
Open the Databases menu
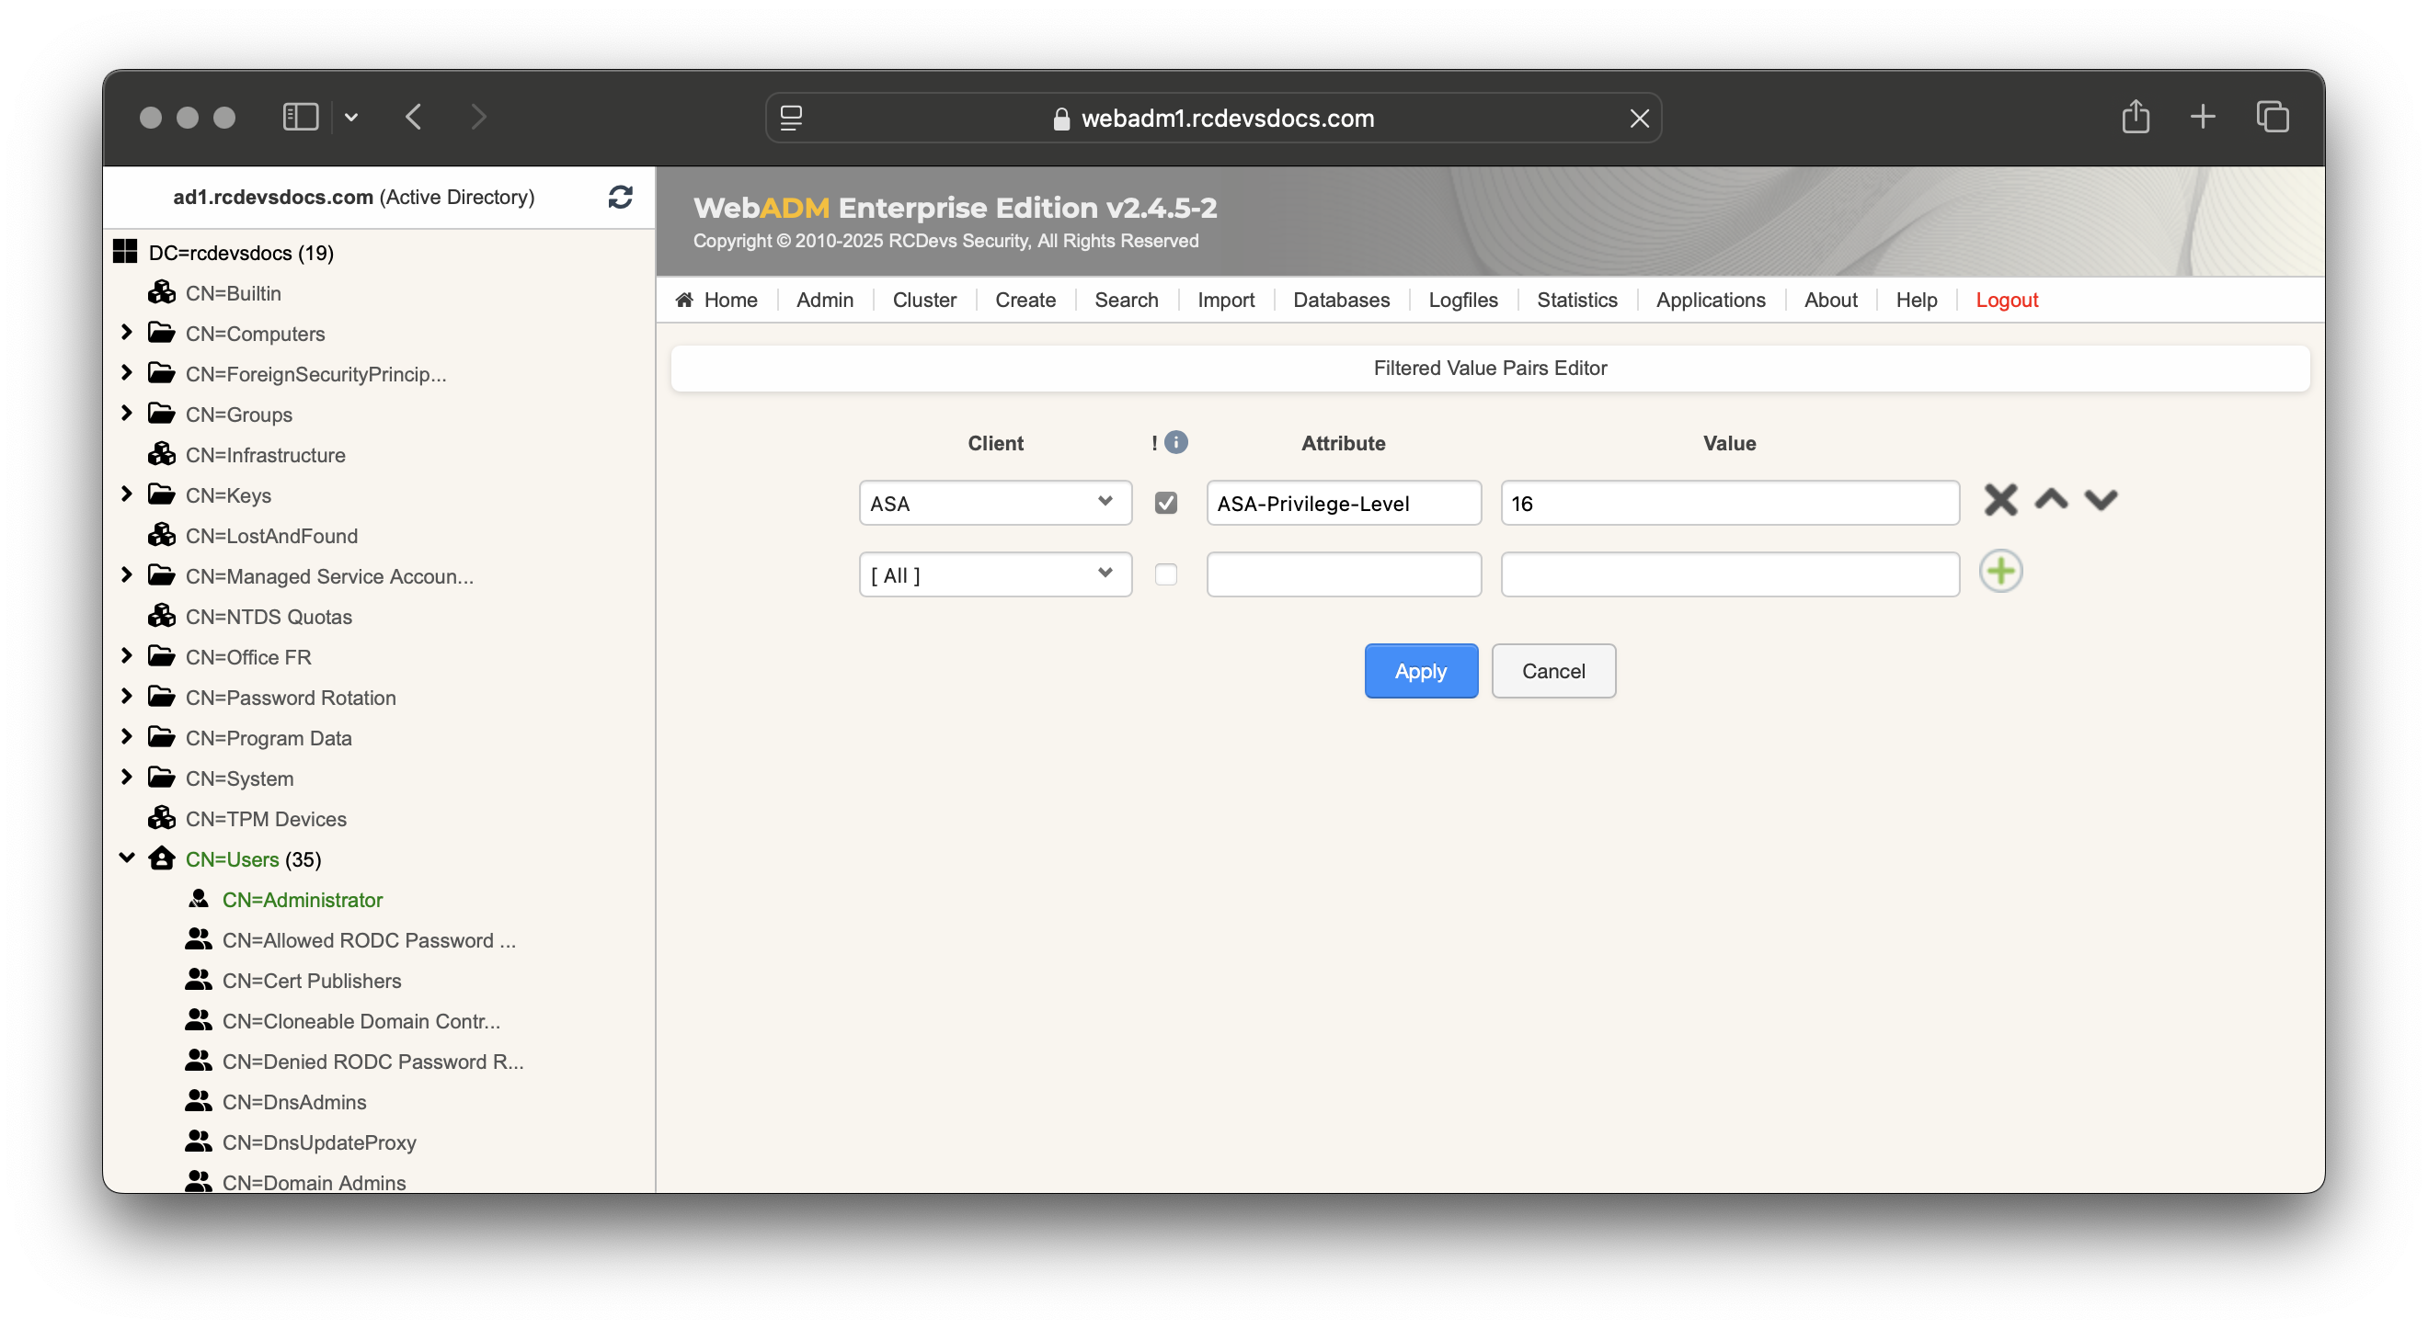(1340, 300)
